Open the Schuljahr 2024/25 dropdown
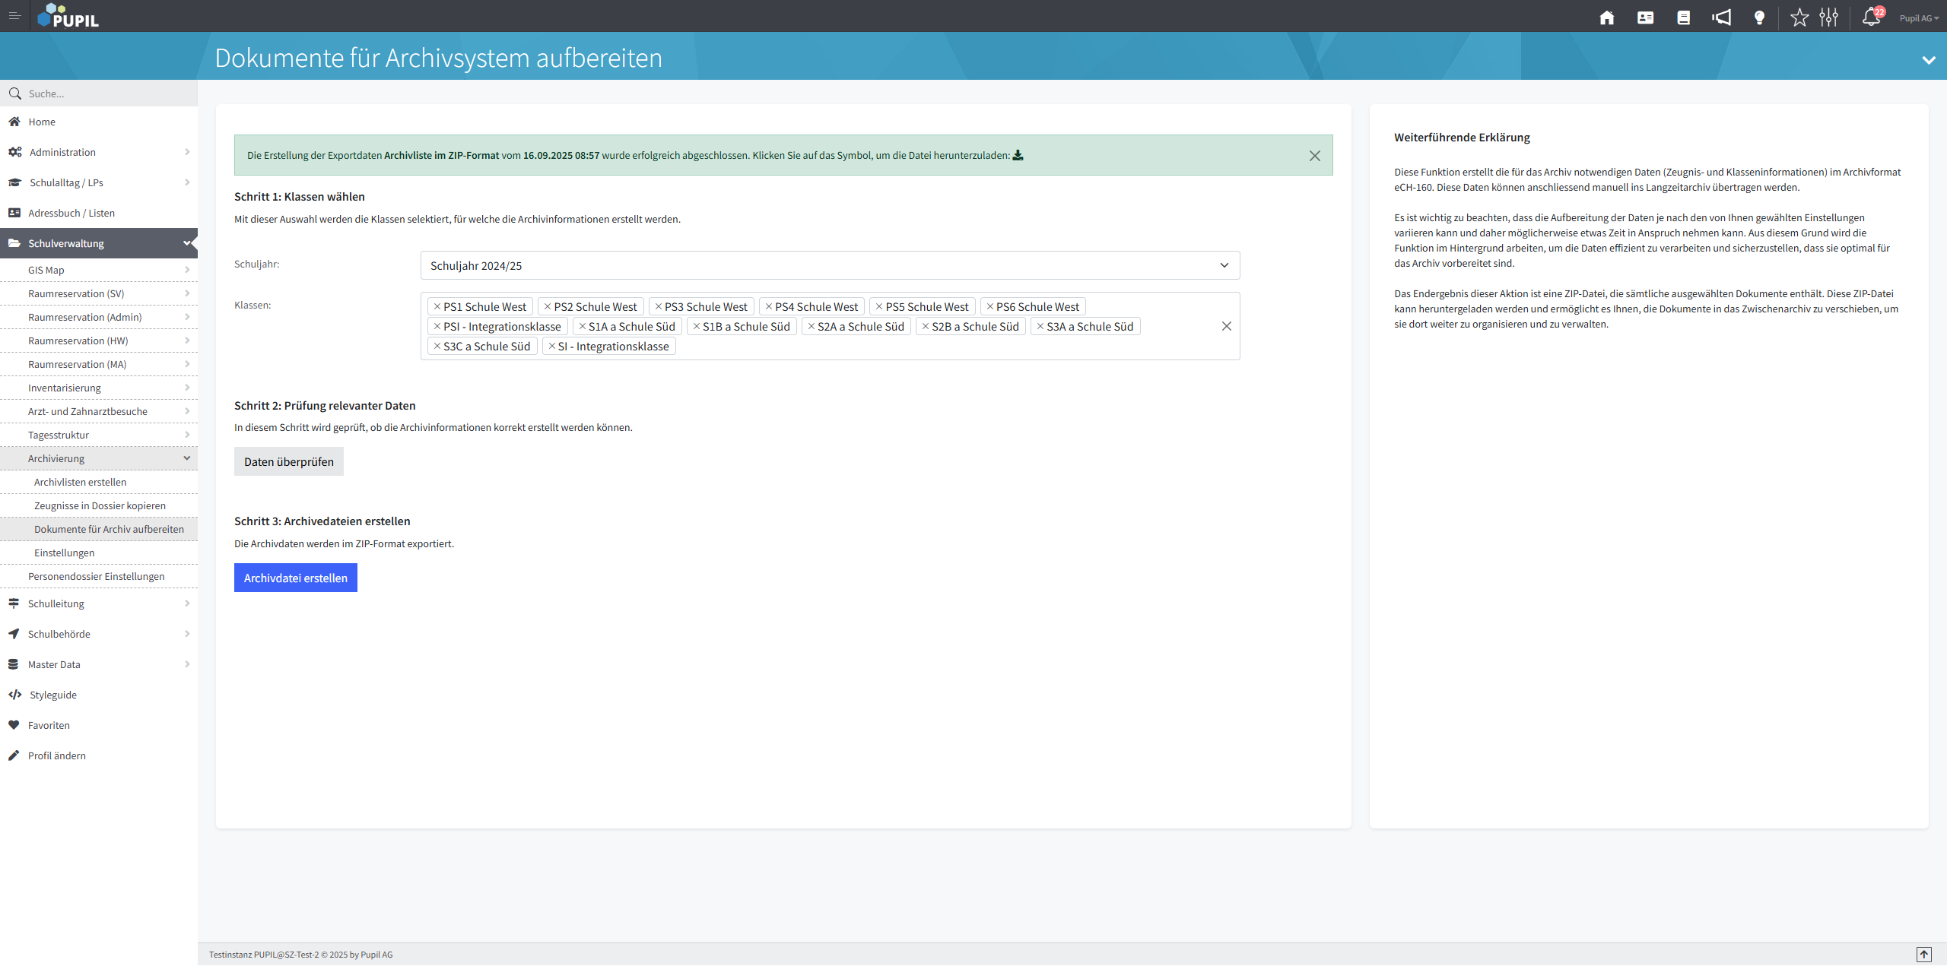1947x966 pixels. click(829, 265)
